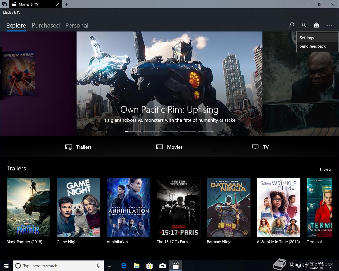Click 'Black Panther (2018)' title text
Screen dimensions: 339x271
(x=24, y=242)
